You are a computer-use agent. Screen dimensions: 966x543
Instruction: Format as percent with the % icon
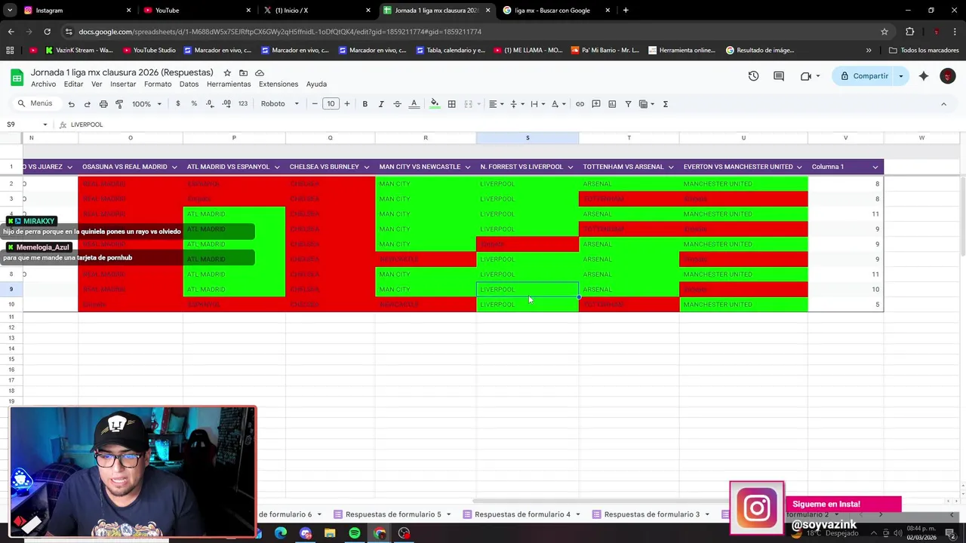pyautogui.click(x=194, y=104)
